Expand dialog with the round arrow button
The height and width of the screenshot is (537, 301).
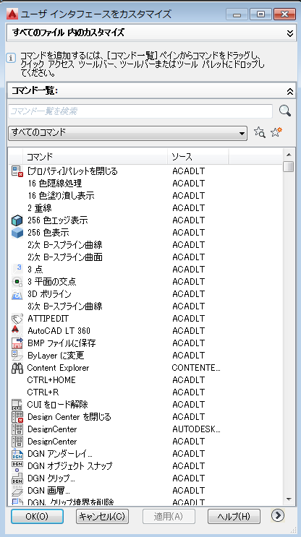click(x=277, y=515)
